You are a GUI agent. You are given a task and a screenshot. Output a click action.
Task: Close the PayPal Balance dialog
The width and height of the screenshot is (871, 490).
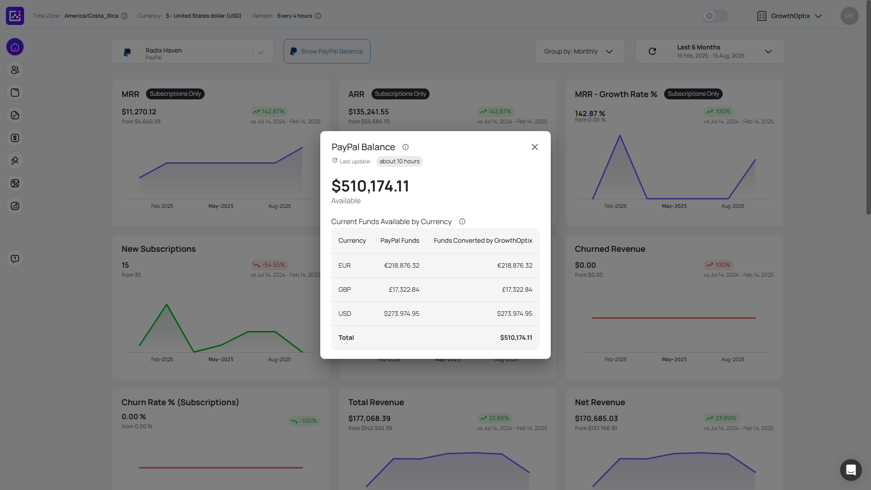coord(535,147)
